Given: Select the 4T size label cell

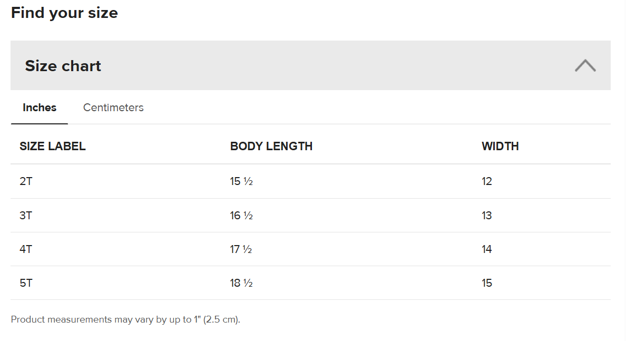Looking at the screenshot, I should pyautogui.click(x=26, y=249).
